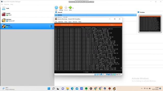Image resolution: width=163 pixels, height=91 pixels.
Task: Open Help menu in VirtualBox Manager
Action: coord(12,4)
